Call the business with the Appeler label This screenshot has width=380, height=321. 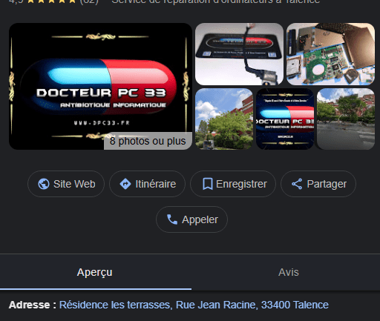click(x=200, y=219)
